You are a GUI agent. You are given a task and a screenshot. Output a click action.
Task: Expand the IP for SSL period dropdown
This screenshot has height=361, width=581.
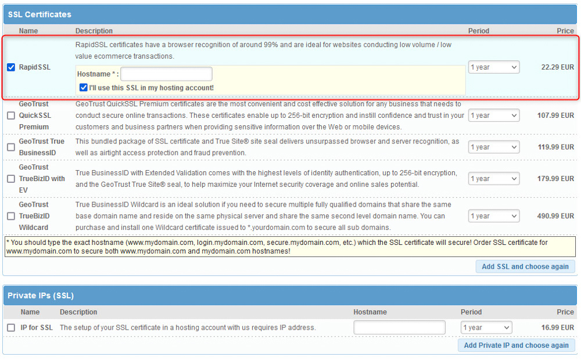pyautogui.click(x=486, y=327)
